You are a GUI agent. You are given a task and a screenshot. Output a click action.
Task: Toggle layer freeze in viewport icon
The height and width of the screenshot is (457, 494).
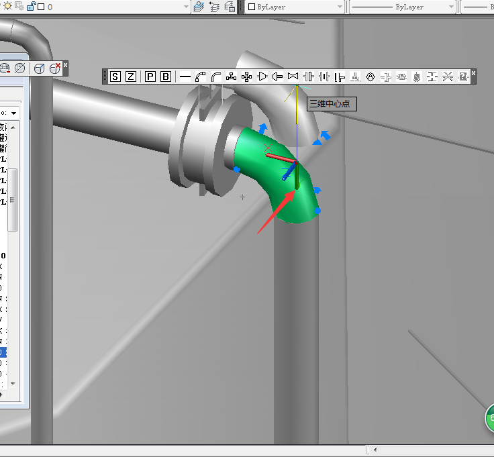(18, 7)
